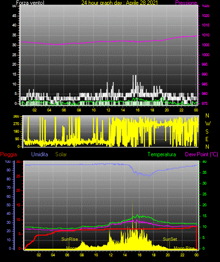This screenshot has width=220, height=262.
Task: Click hour 14 on the bottom chart time axis
Action: [x=125, y=255]
